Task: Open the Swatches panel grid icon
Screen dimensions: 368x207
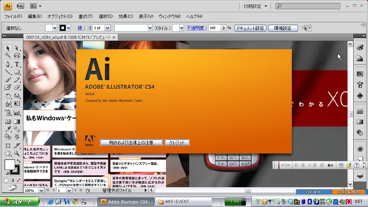Action: pyautogui.click(x=360, y=74)
